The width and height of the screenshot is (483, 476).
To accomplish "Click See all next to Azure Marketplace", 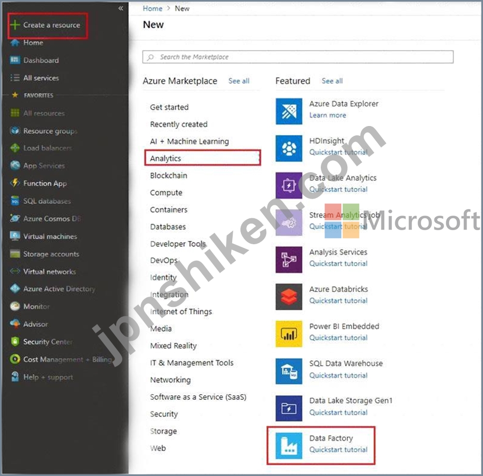I will pos(239,81).
